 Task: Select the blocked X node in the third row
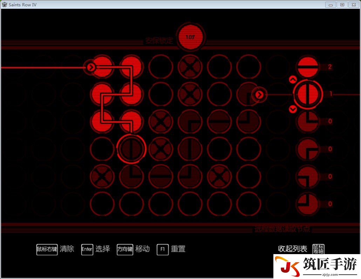click(161, 122)
